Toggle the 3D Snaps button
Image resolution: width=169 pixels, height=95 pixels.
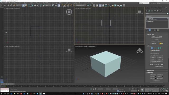pos(62,6)
